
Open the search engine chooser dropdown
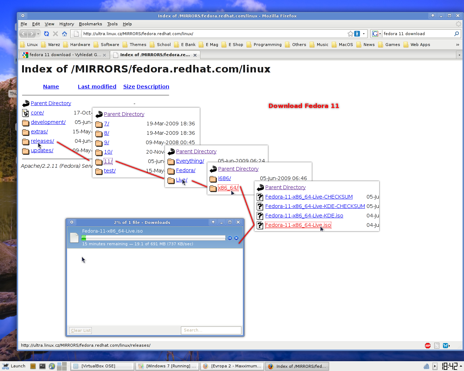click(x=377, y=34)
